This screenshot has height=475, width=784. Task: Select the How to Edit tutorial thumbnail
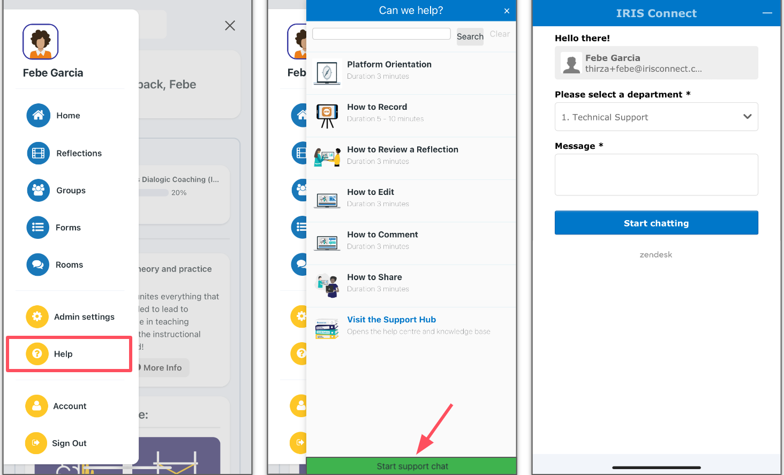[327, 199]
